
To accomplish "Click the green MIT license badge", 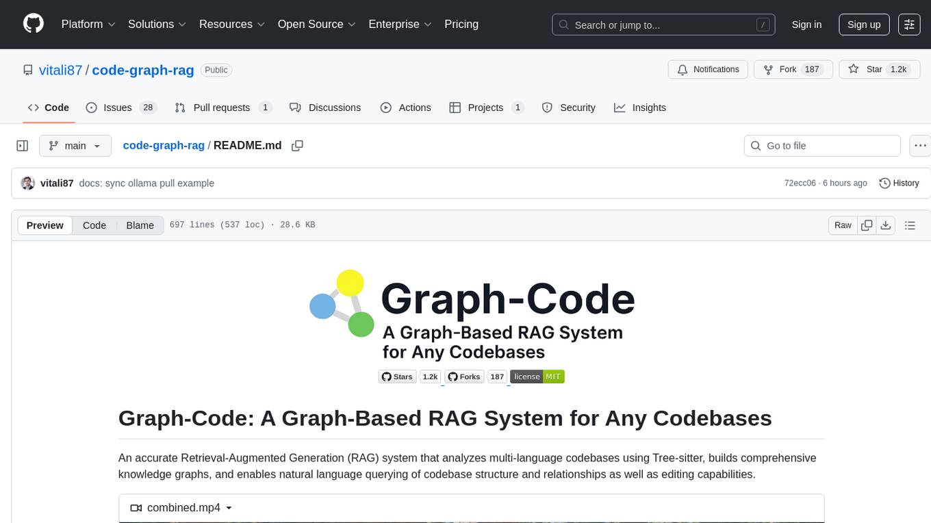I will (x=537, y=377).
